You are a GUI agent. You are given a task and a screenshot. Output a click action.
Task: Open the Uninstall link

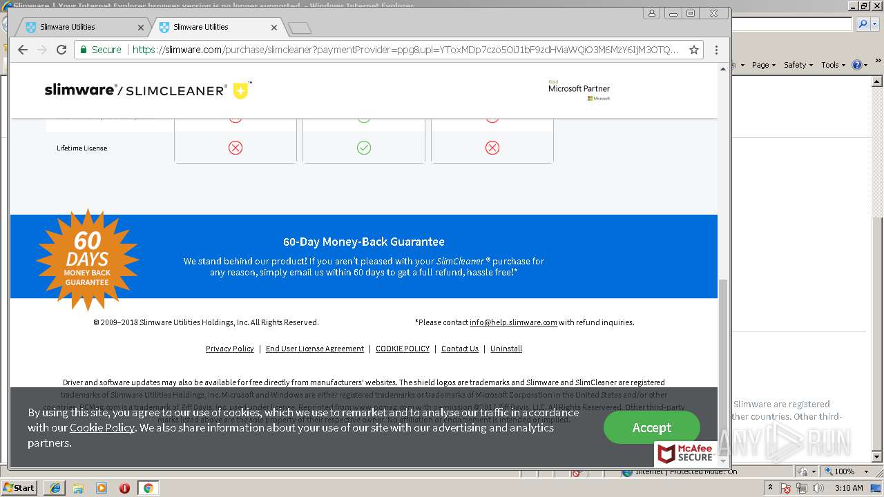click(x=506, y=349)
